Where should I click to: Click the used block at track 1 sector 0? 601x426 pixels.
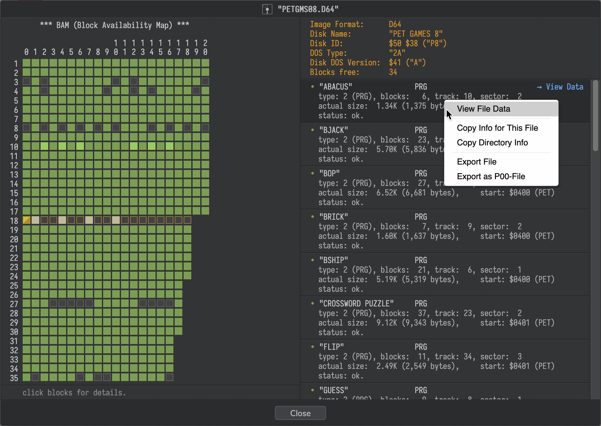[x=27, y=63]
